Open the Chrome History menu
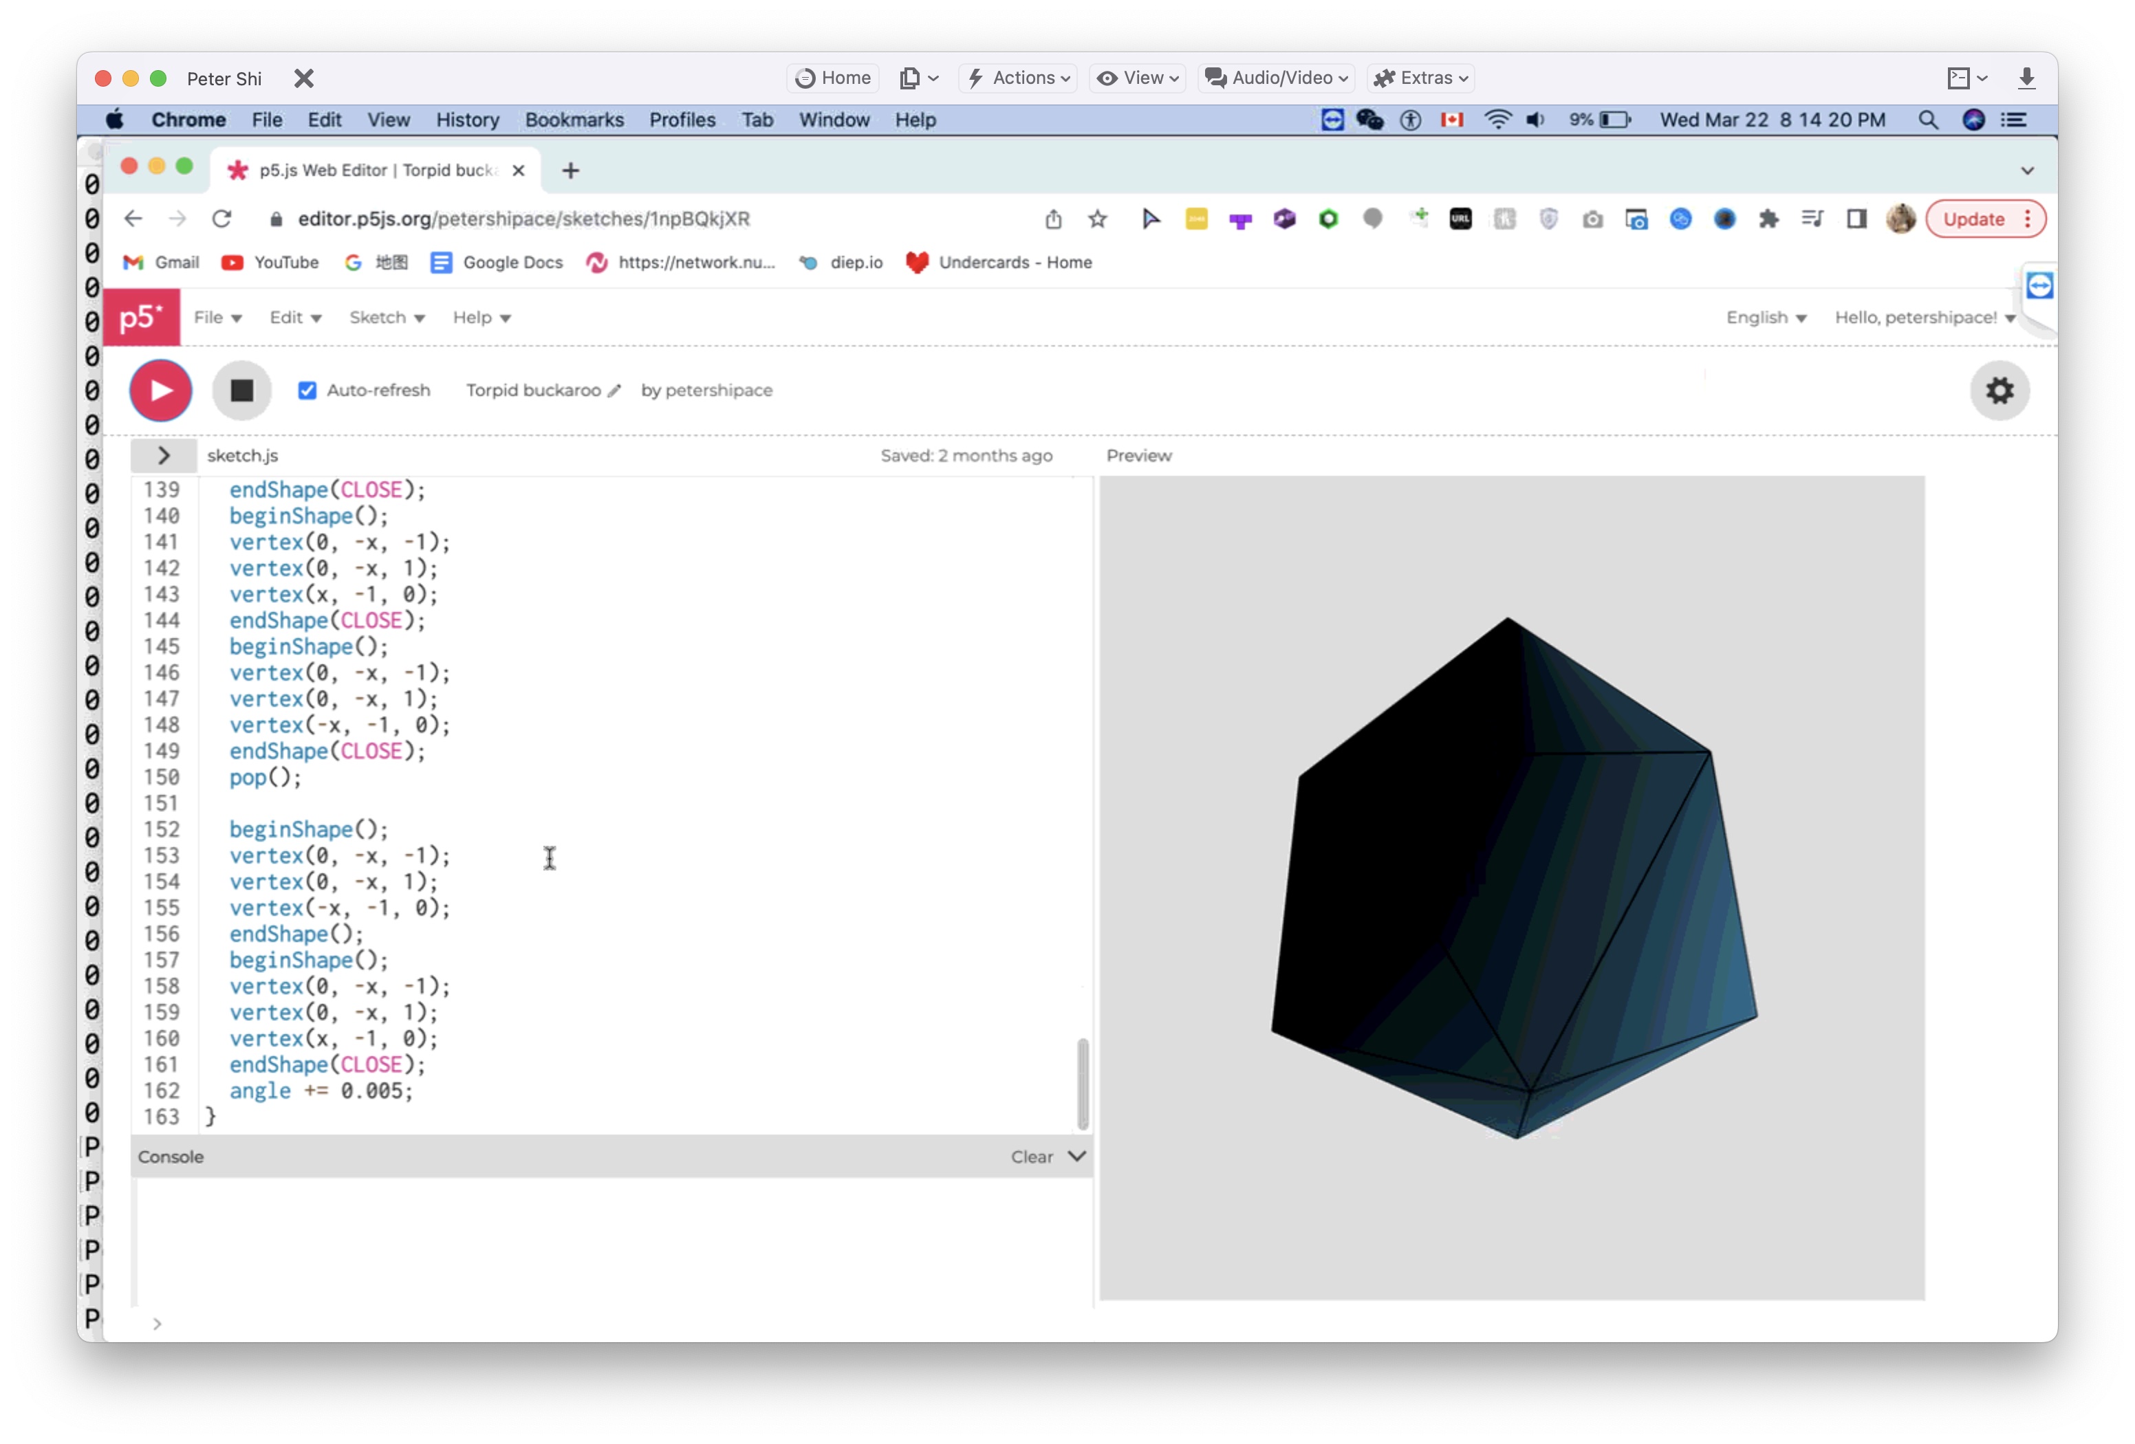 (468, 120)
